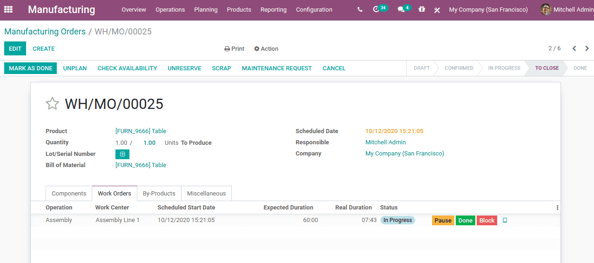Open the work orders column options kebab
Screen dimensions: 594x263
tap(557, 208)
